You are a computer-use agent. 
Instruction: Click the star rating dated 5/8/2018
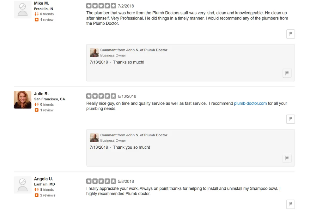(101, 181)
